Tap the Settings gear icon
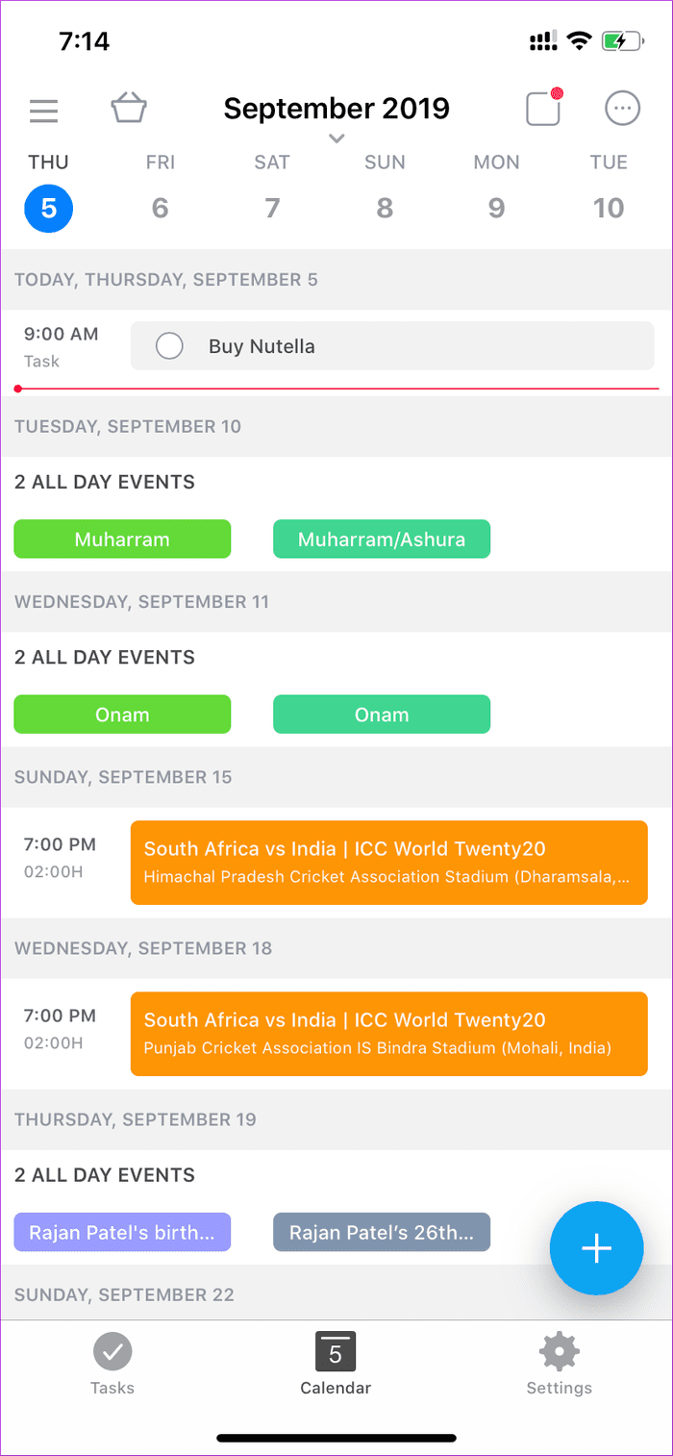This screenshot has height=1456, width=673. 559,1351
